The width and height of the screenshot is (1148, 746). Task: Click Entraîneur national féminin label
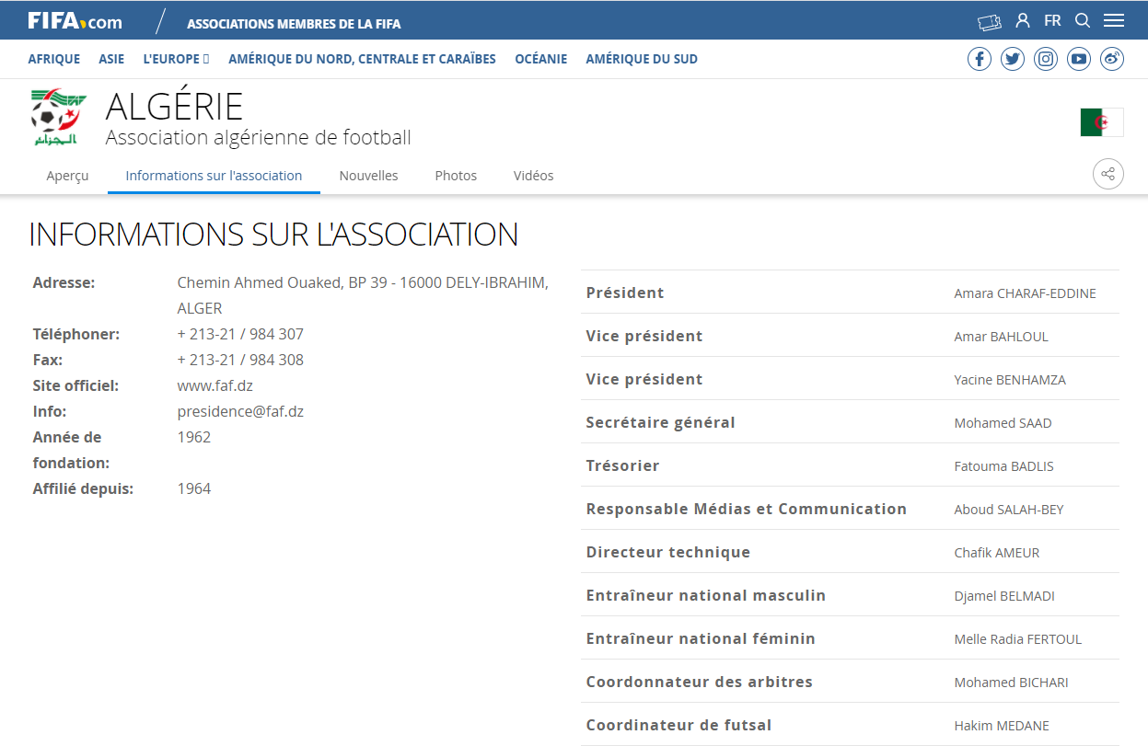701,638
